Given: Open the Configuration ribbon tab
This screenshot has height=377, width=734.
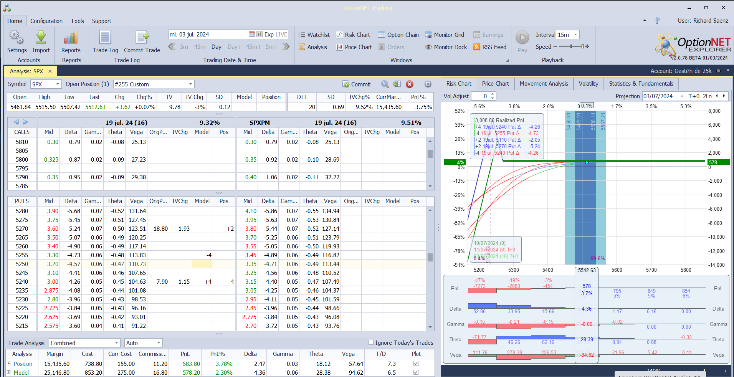Looking at the screenshot, I should pos(46,21).
